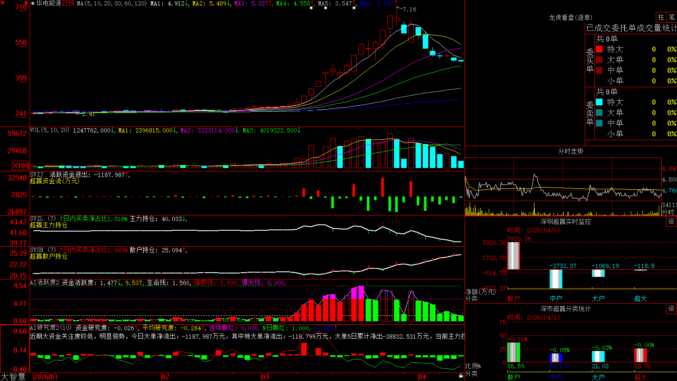Image resolution: width=677 pixels, height=381 pixels.
Task: Click the 2026/01 date marker
Action: pyautogui.click(x=45, y=377)
